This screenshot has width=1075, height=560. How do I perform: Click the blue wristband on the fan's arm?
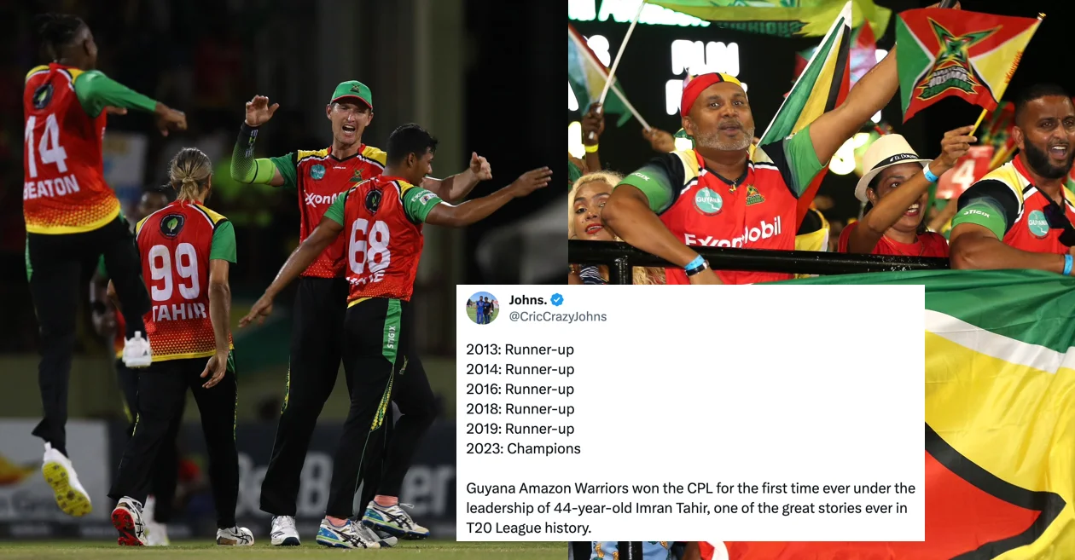pos(696,263)
